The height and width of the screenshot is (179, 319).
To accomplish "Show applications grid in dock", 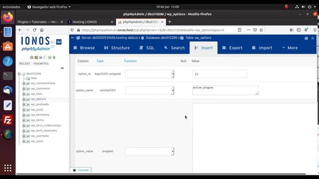I will (x=8, y=168).
